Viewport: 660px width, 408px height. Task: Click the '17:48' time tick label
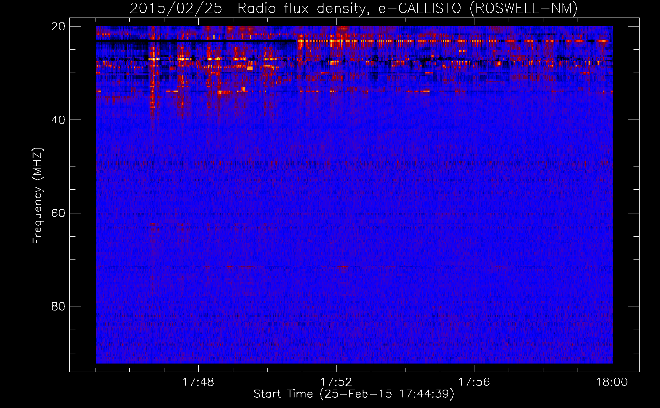(198, 382)
